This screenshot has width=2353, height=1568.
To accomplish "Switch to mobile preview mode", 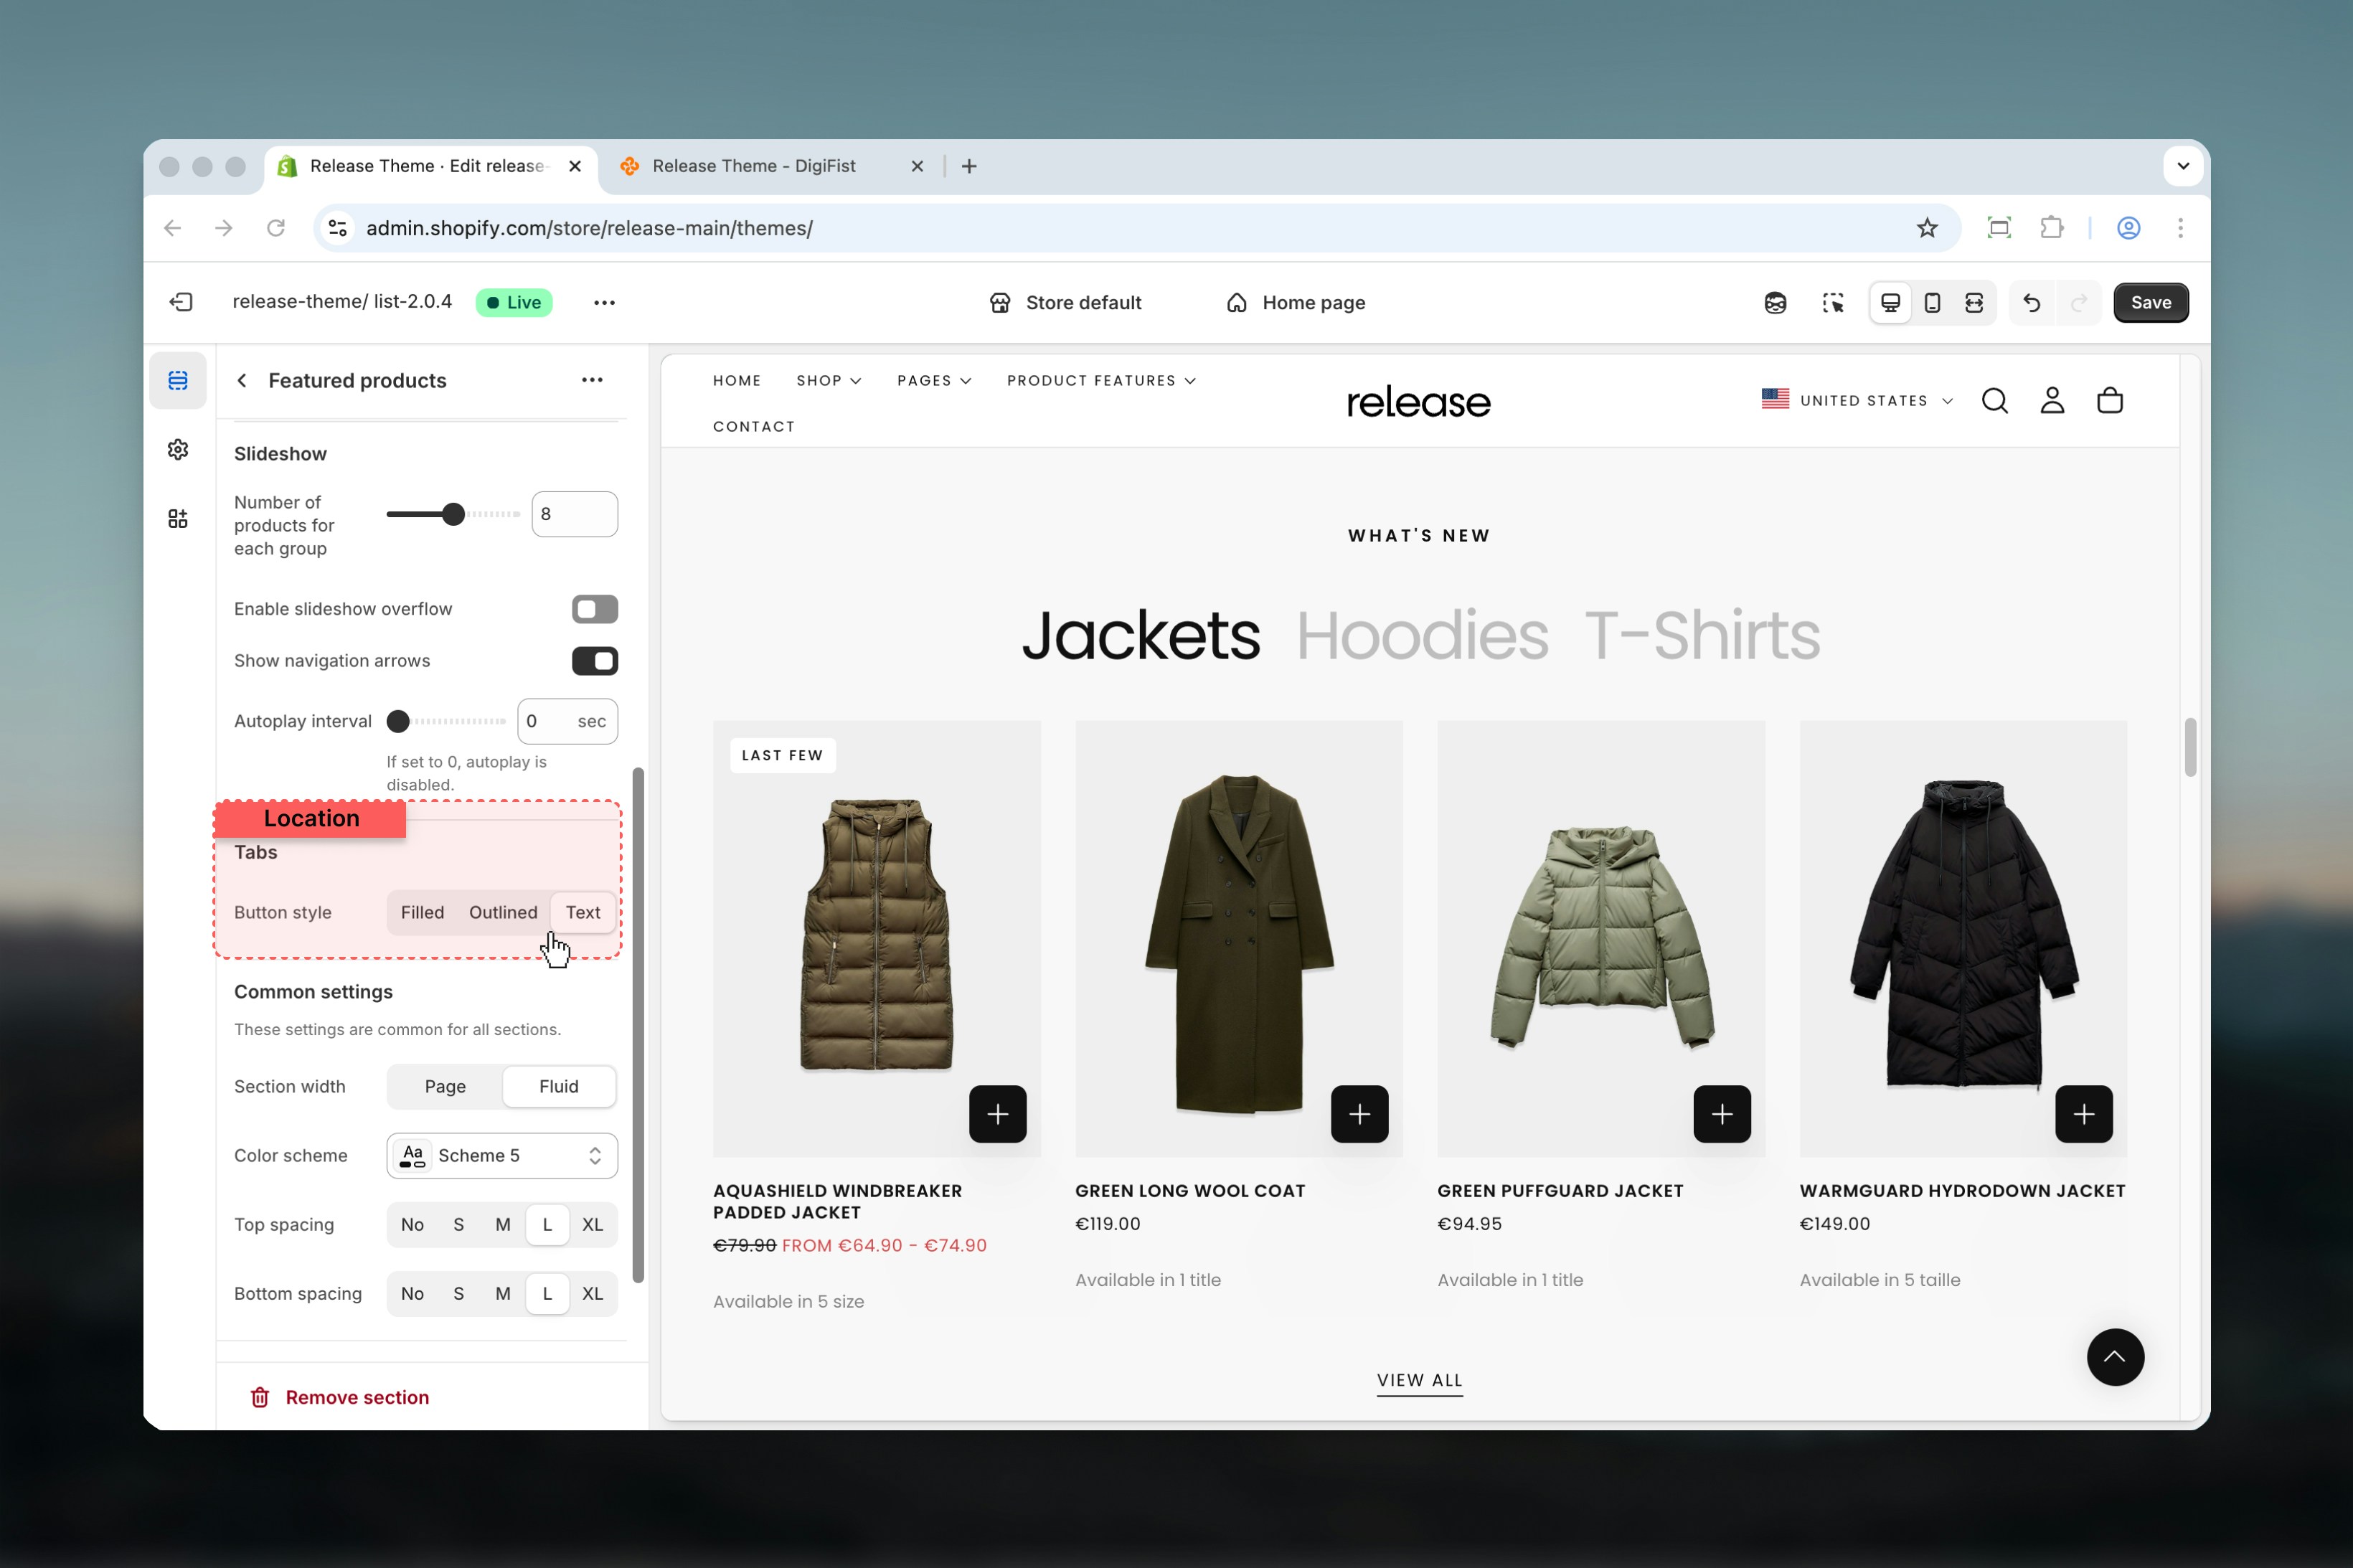I will coord(1931,302).
